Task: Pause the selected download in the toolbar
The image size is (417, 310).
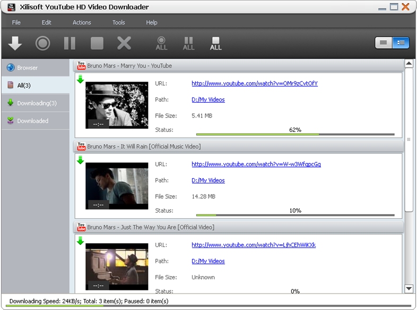Action: (69, 43)
